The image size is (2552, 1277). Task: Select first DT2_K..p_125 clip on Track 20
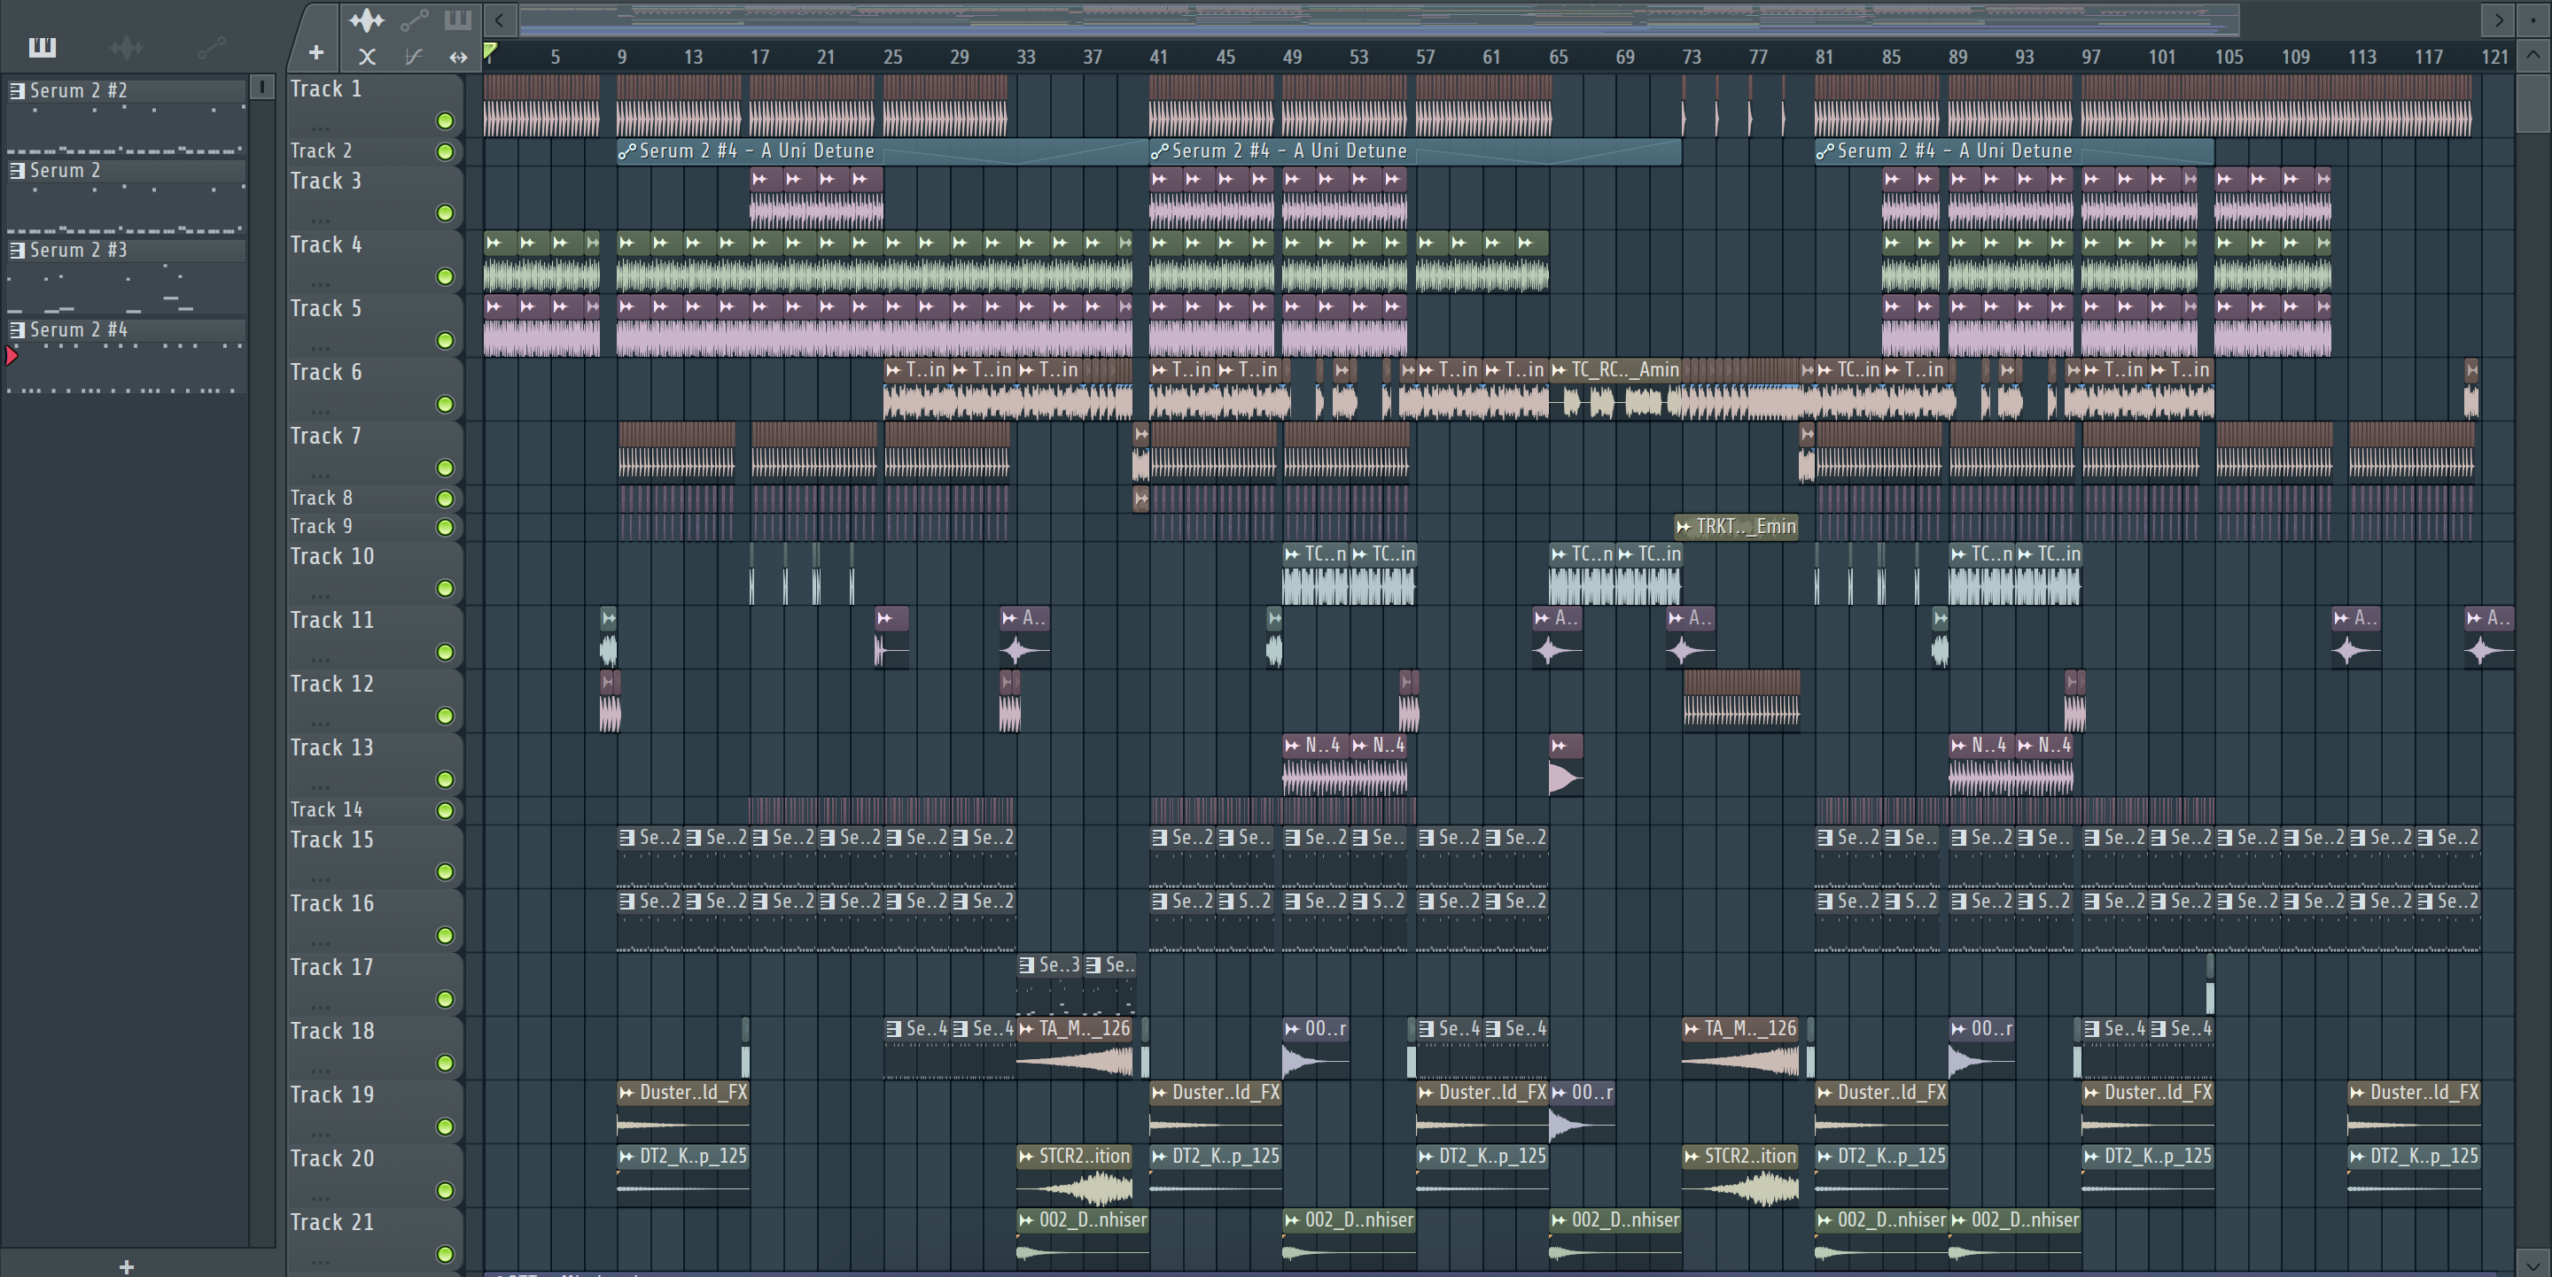pyautogui.click(x=682, y=1175)
